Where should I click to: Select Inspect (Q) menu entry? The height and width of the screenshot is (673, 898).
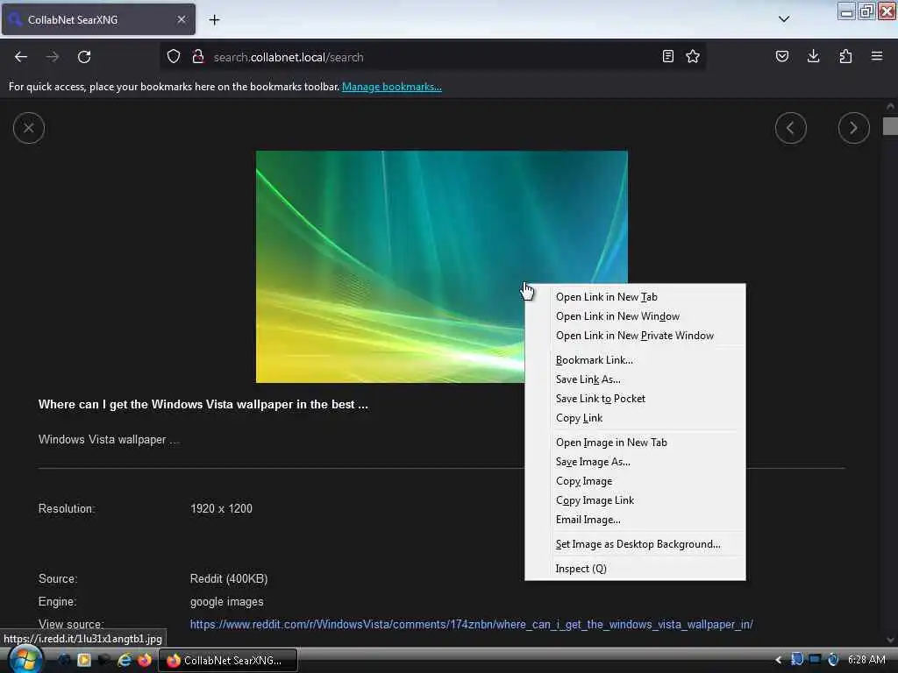click(635, 569)
